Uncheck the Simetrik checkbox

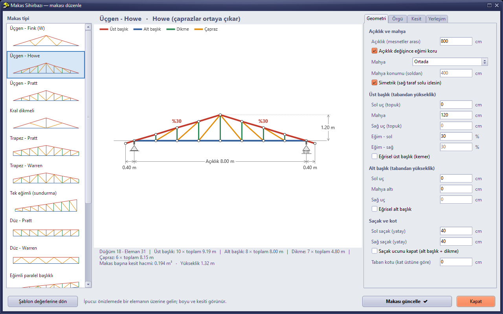click(x=374, y=83)
